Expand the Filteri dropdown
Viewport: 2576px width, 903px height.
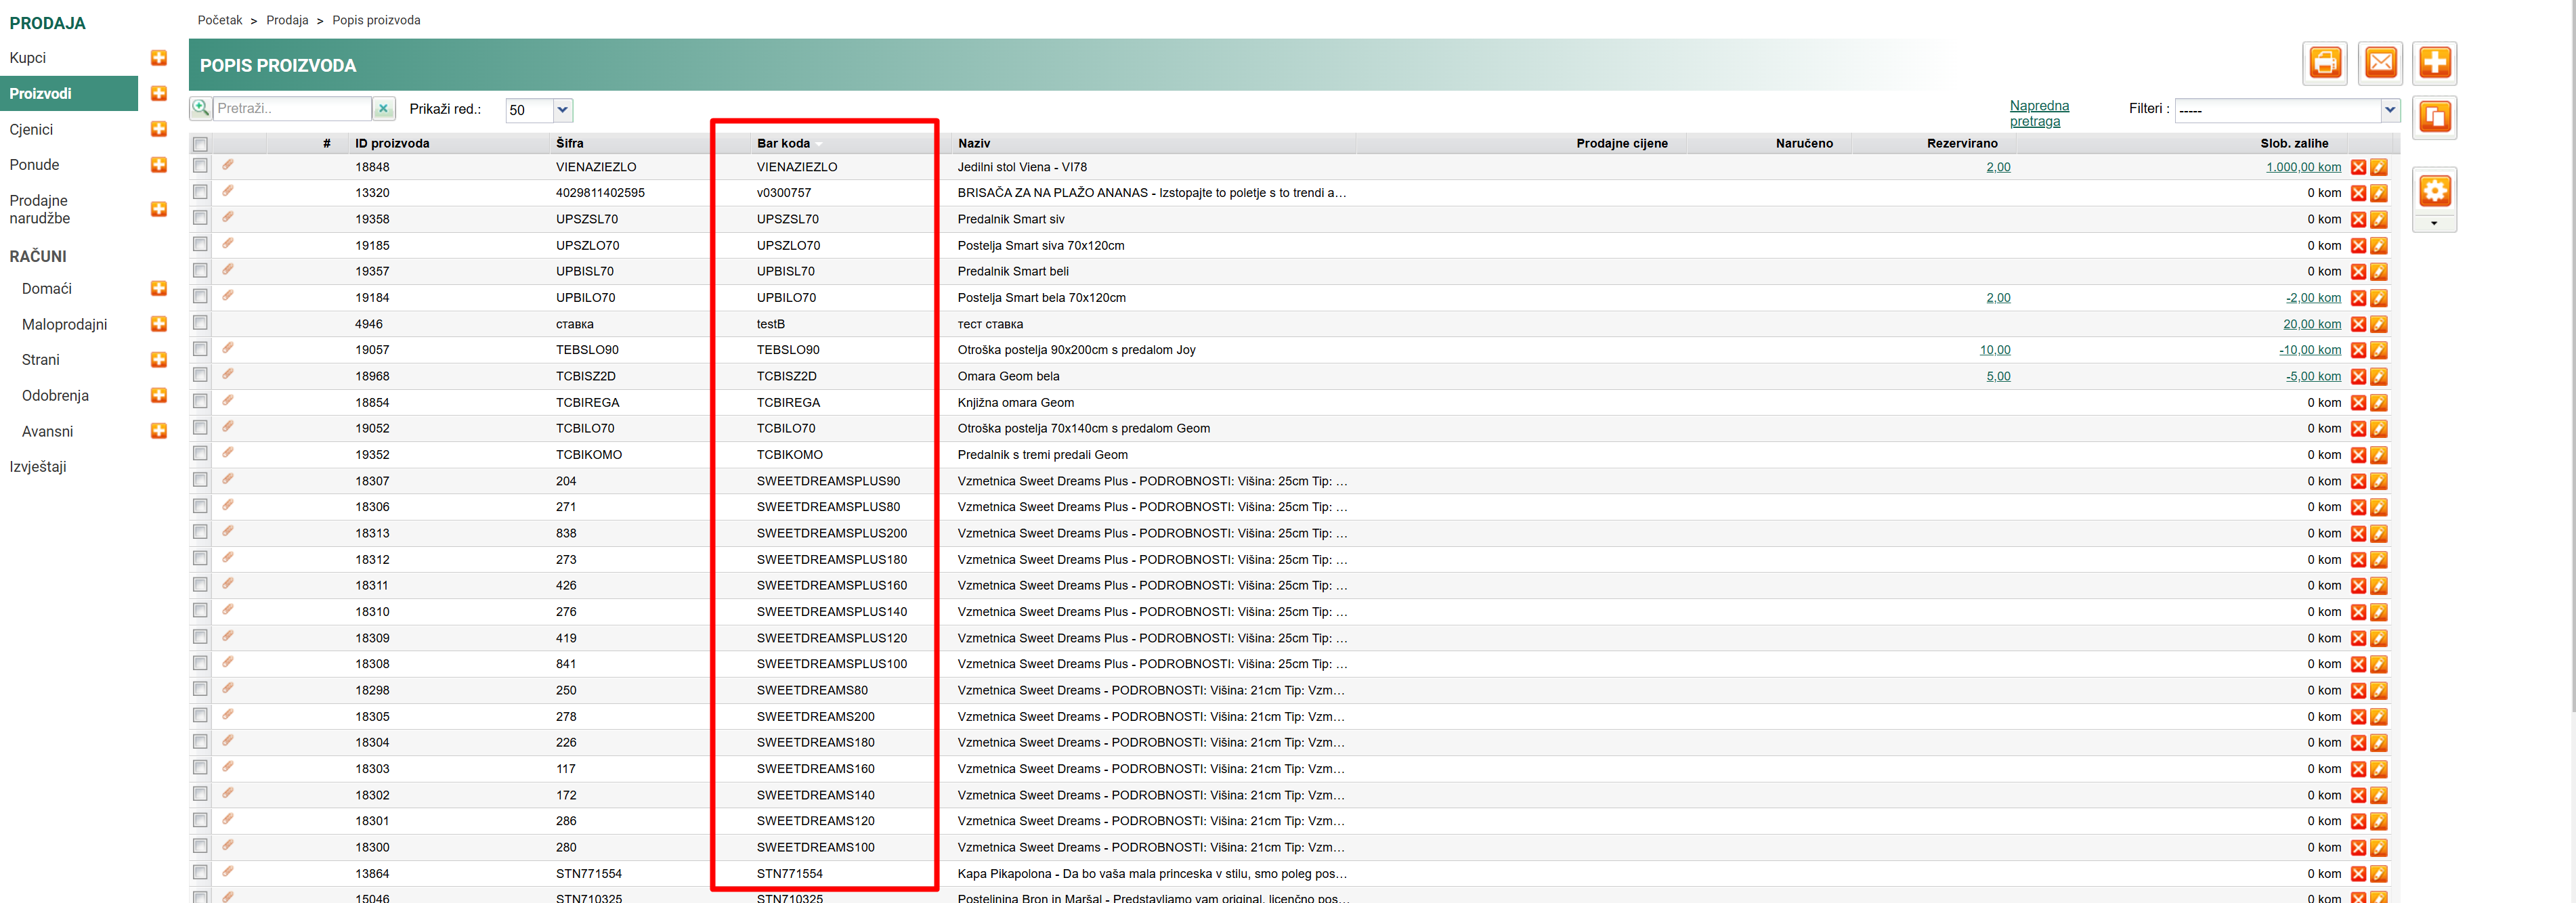[x=2389, y=110]
